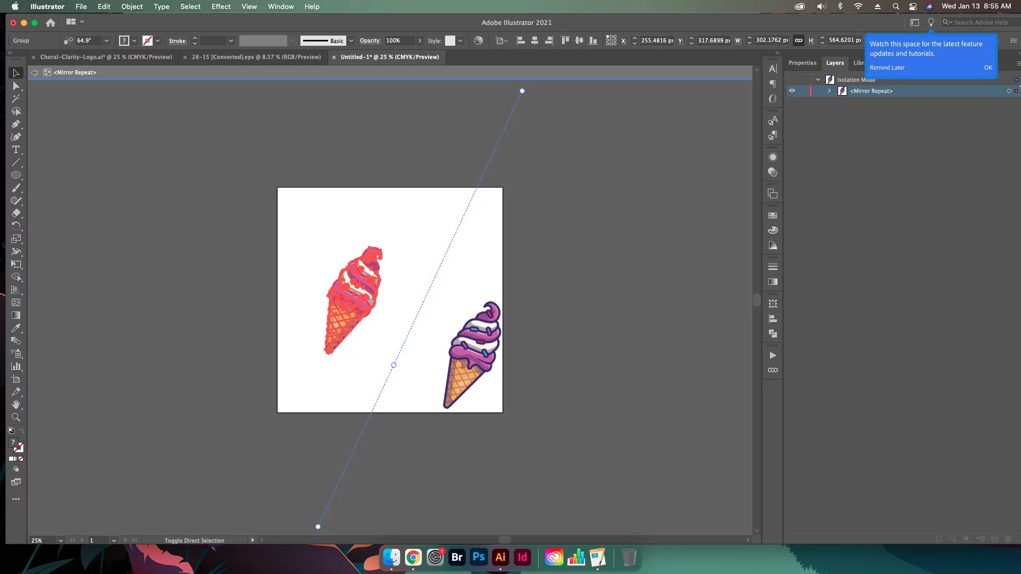Open the Basic brush definition dropdown
The height and width of the screenshot is (574, 1021).
tap(351, 40)
